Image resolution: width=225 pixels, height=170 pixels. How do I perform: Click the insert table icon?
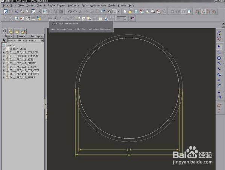(x=100, y=18)
